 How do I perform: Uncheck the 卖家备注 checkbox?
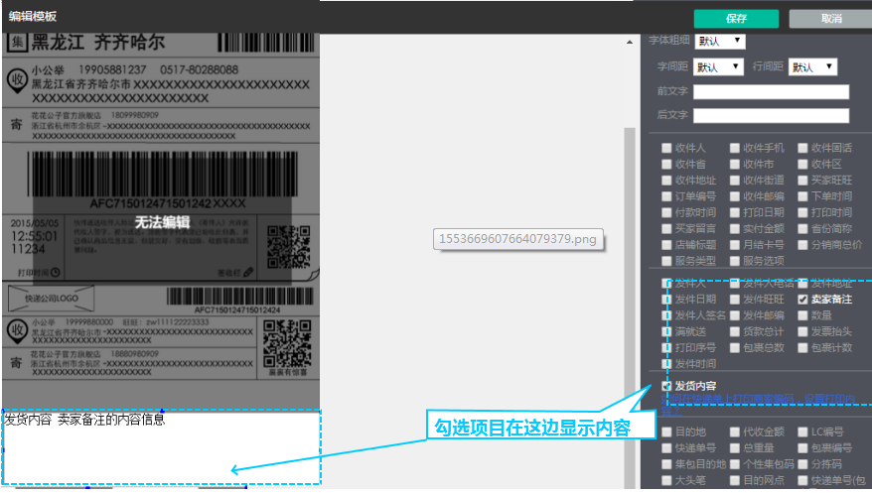pos(802,300)
